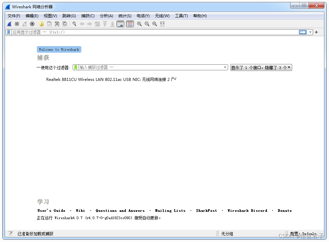Open the 统计(S) menu
The height and width of the screenshot is (242, 329).
point(125,16)
